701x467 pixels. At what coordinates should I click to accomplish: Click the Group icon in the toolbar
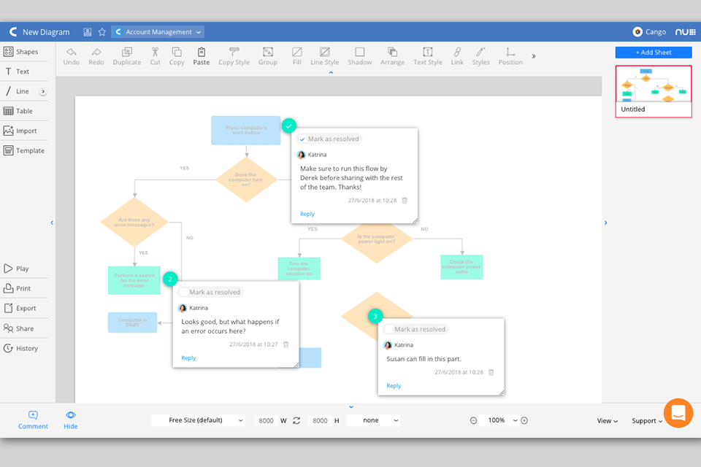[267, 56]
